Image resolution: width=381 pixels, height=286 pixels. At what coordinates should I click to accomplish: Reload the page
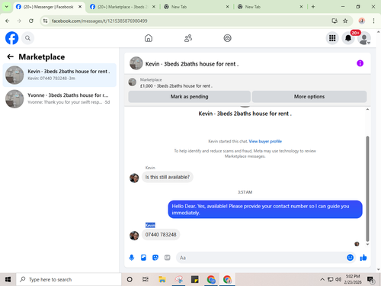point(31,21)
